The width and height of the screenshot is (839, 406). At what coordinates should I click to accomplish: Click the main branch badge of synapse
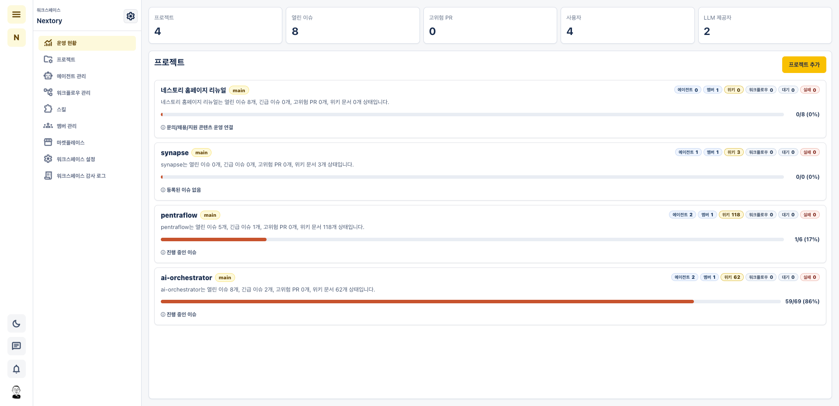coord(201,153)
